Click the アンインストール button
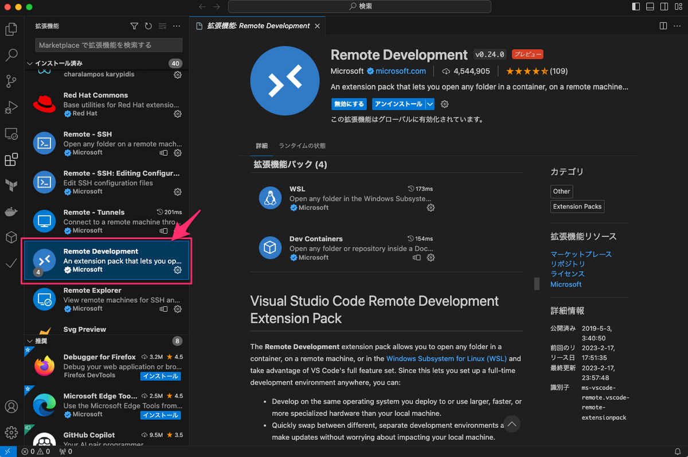Image resolution: width=688 pixels, height=457 pixels. coord(398,104)
